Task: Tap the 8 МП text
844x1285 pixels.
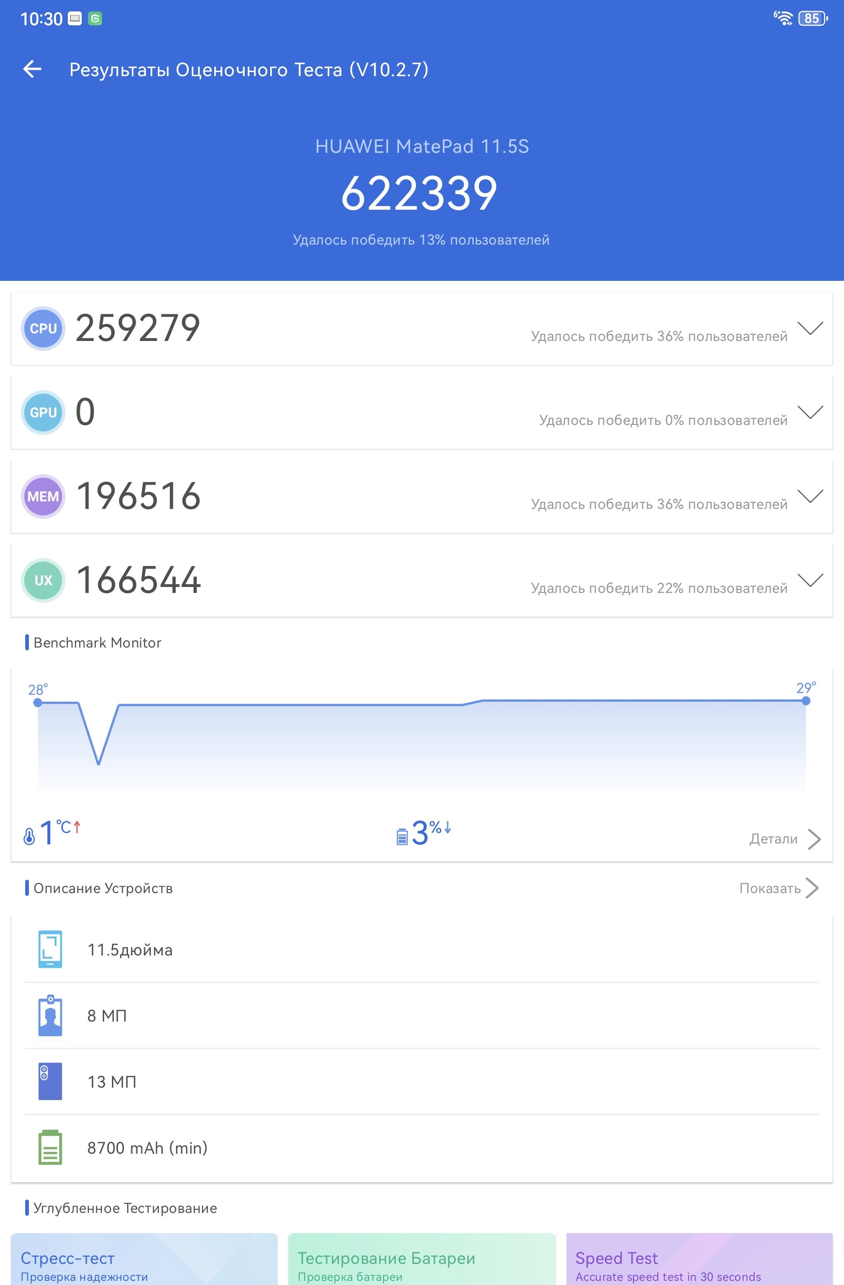Action: point(107,1016)
